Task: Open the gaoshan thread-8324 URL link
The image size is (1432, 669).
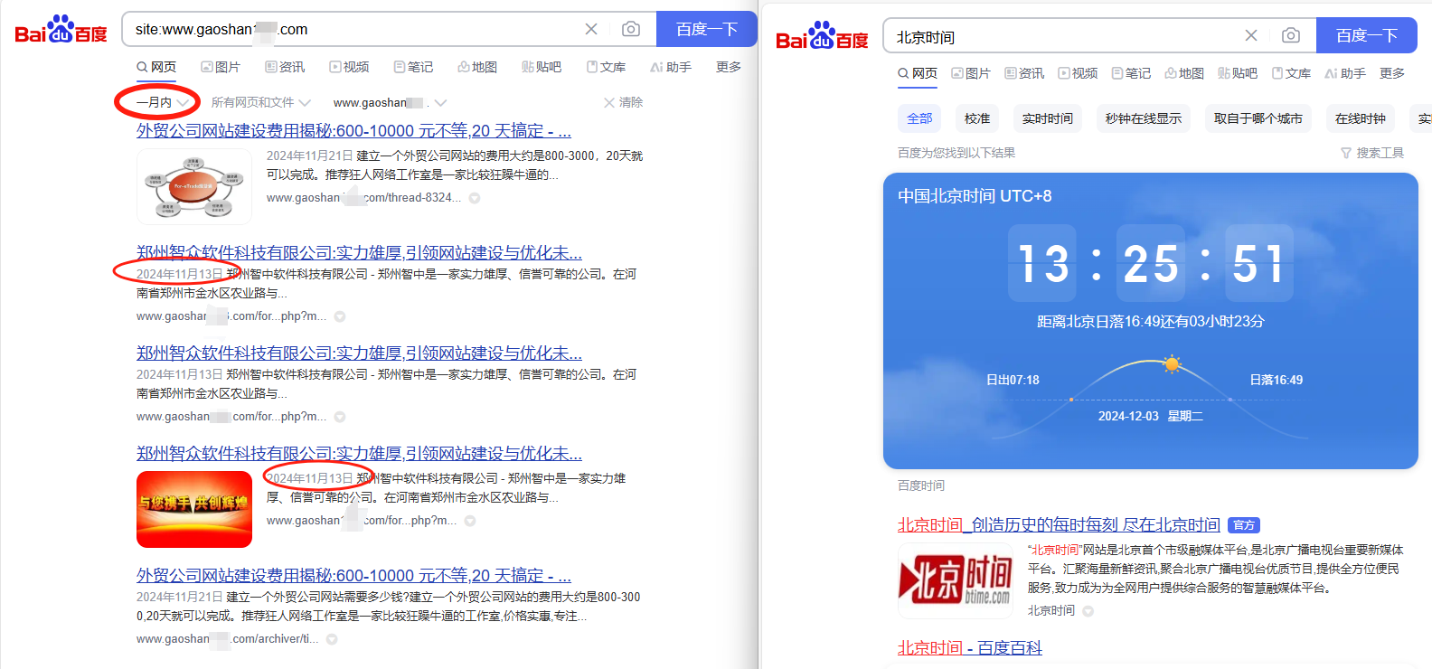Action: (x=364, y=197)
